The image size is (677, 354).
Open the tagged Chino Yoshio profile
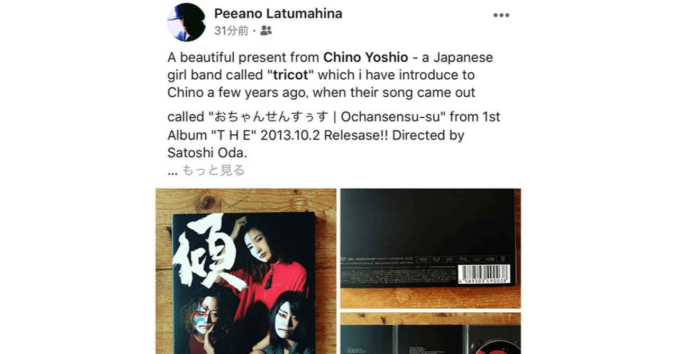366,57
